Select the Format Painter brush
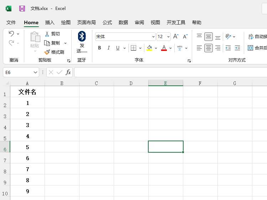 pos(47,52)
